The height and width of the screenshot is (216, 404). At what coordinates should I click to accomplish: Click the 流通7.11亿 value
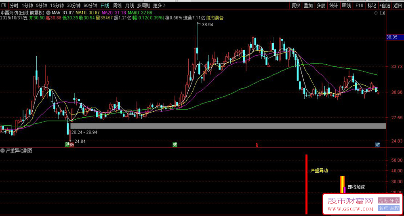[x=194, y=18]
